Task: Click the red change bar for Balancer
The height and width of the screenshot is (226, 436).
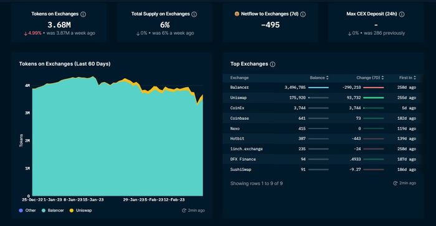Action: [x=374, y=88]
